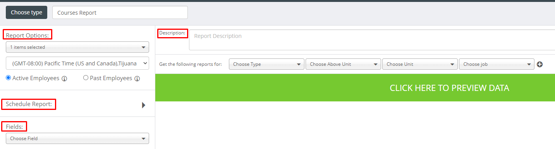Click info icon beside Active Employees
The image size is (555, 149).
tap(65, 79)
